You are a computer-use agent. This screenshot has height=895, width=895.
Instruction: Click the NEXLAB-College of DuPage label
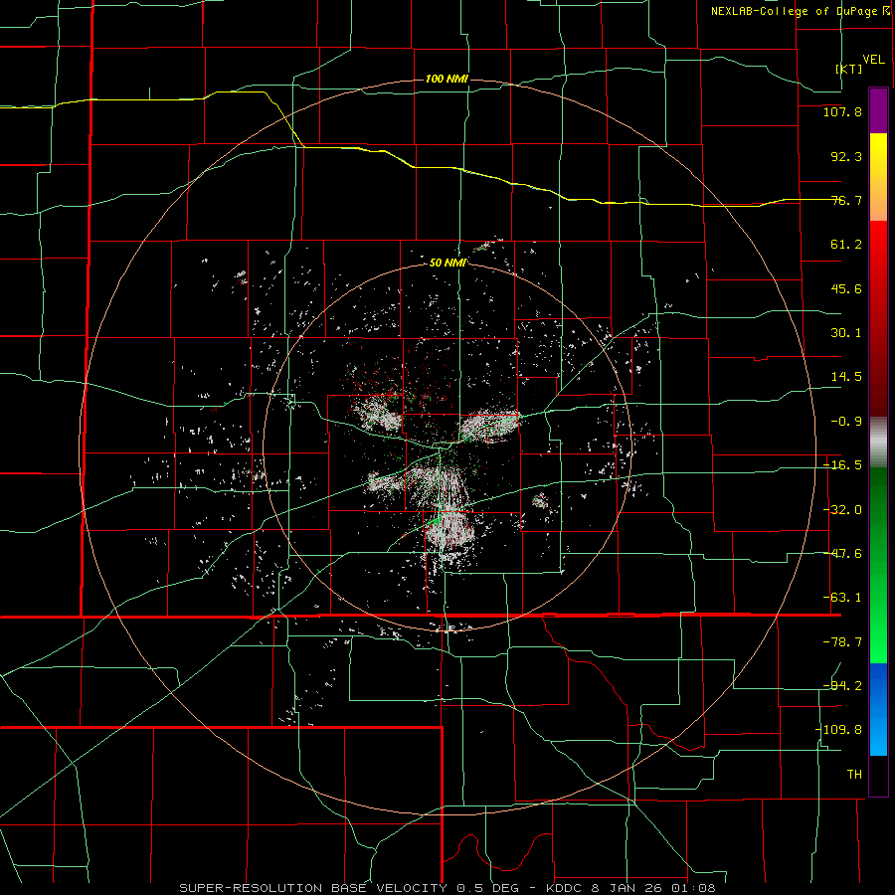(x=800, y=11)
